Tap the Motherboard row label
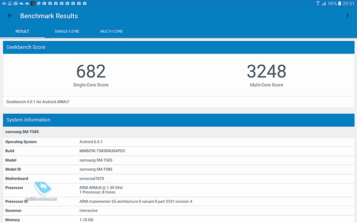 [x=17, y=178]
